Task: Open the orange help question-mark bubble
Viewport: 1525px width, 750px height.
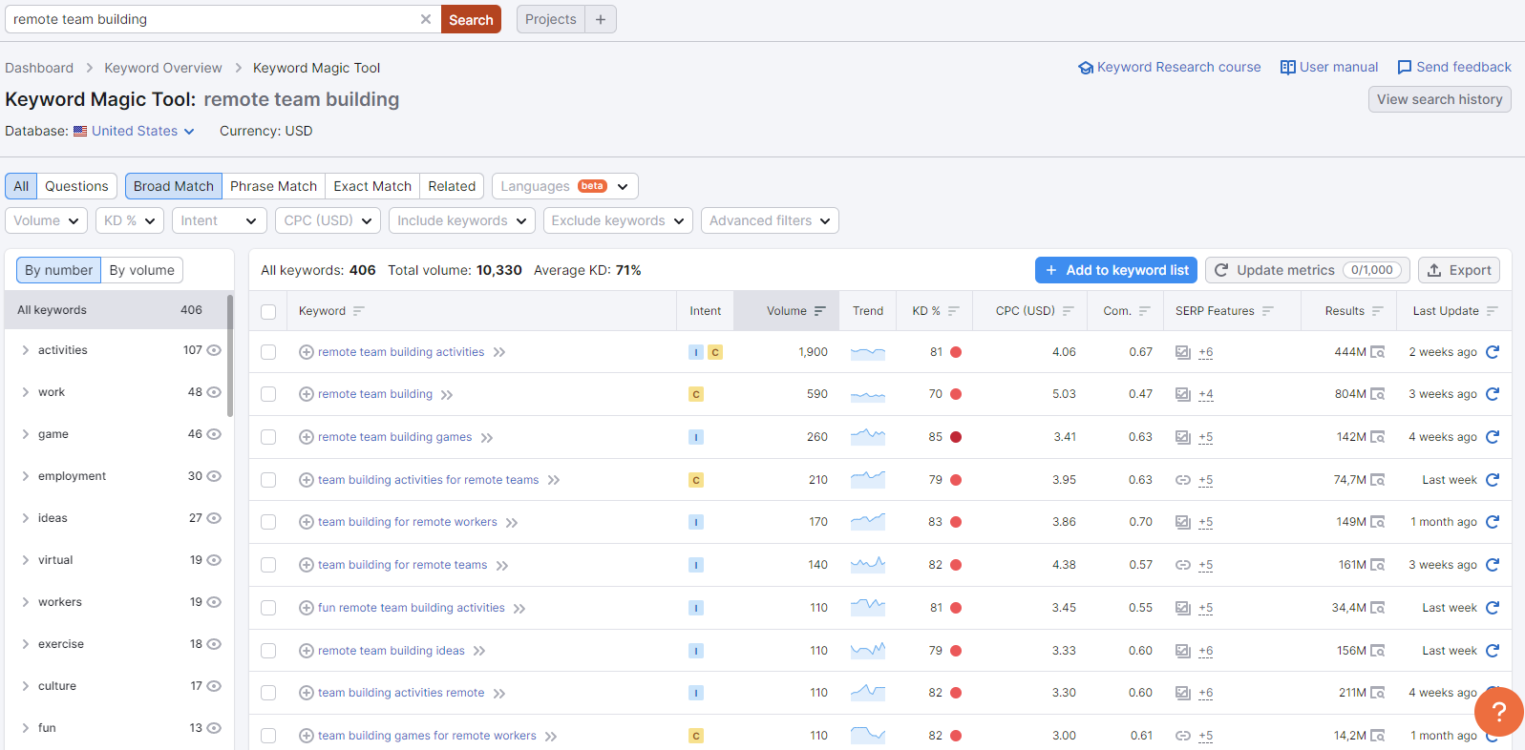Action: [x=1499, y=712]
